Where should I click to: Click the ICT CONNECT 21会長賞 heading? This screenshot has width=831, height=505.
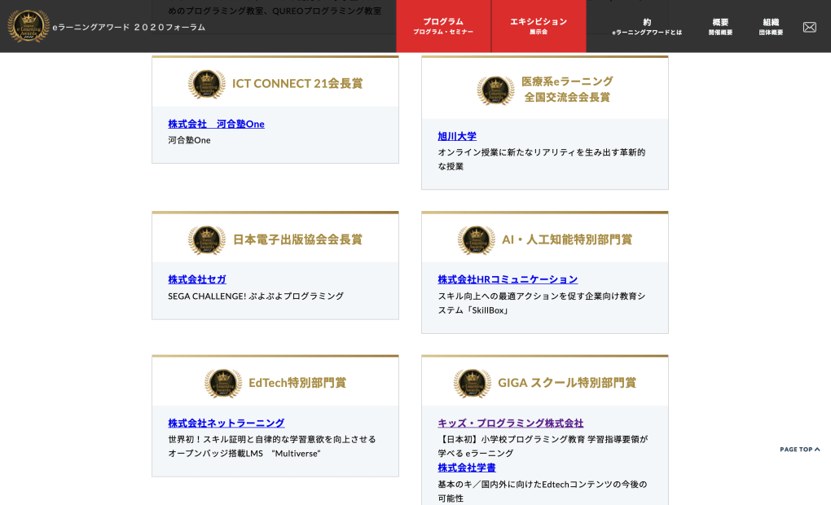(x=297, y=83)
